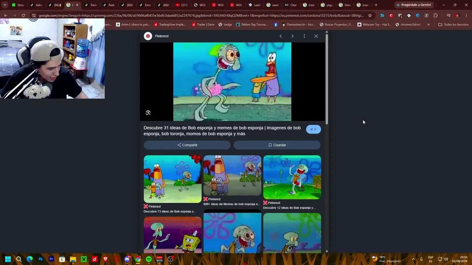Screen dimensions: 472x265
Task: Show hidden system tray icons
Action: coord(413,259)
